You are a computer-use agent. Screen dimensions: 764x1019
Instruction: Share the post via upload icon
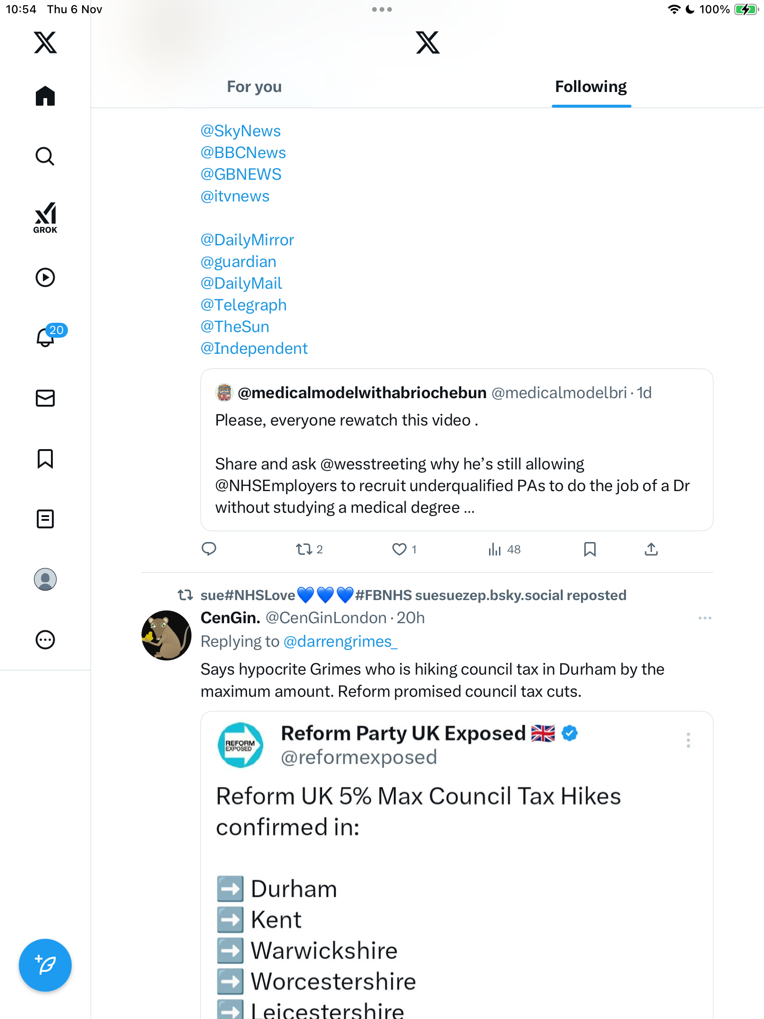click(651, 549)
